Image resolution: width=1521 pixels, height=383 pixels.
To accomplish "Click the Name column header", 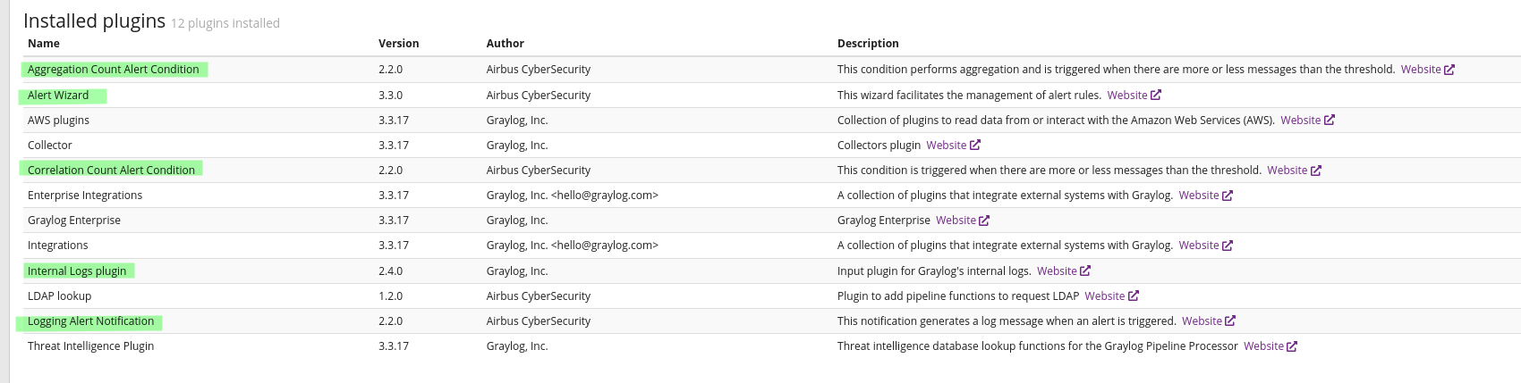I will point(44,43).
